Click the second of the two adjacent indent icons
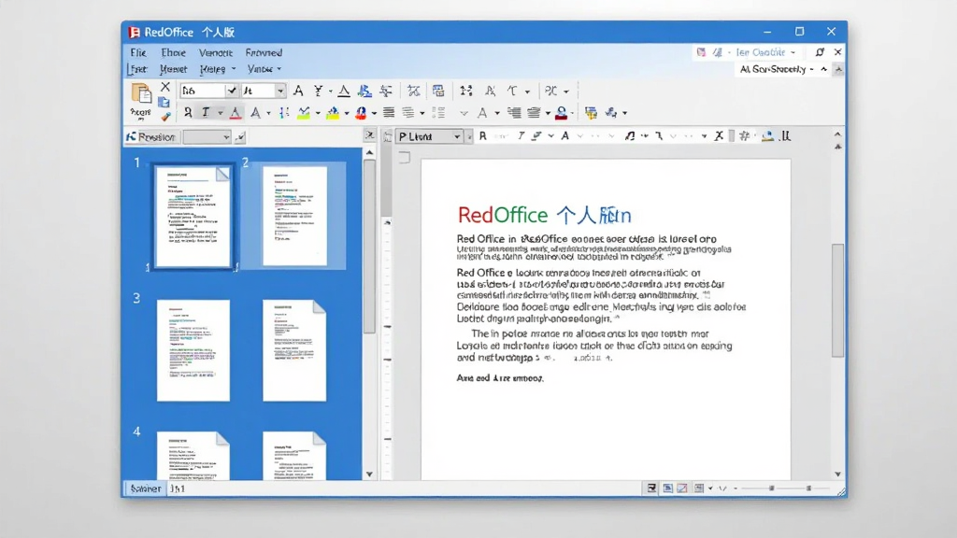The height and width of the screenshot is (538, 957). click(534, 113)
